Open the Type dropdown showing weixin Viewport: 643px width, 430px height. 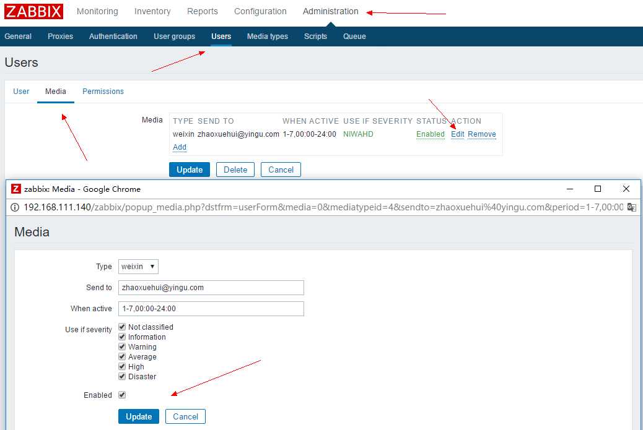[x=138, y=267]
